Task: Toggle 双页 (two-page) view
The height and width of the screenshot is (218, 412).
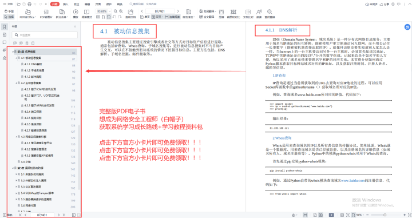Action: pos(157,17)
